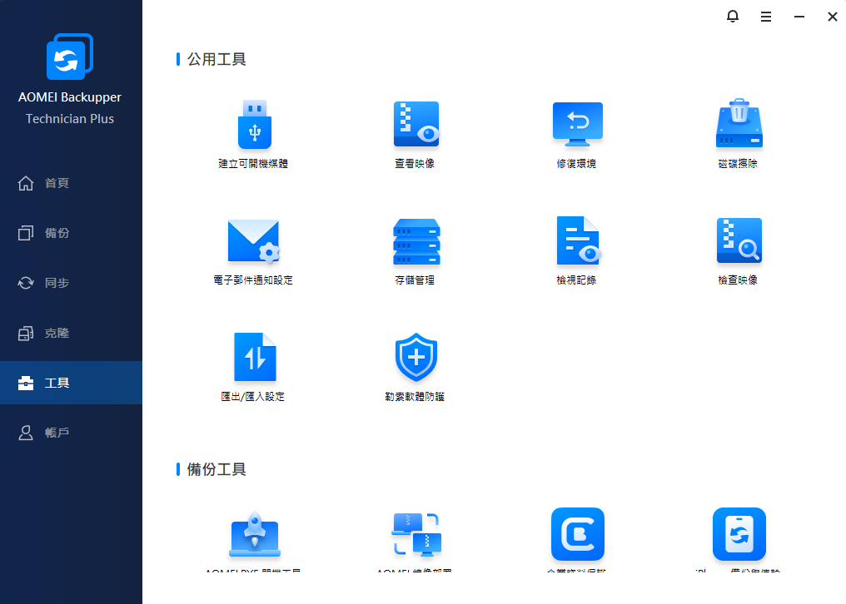Viewport: 846px width, 604px height.
Task: Open the 存儲管理 storage management tool
Action: [416, 250]
